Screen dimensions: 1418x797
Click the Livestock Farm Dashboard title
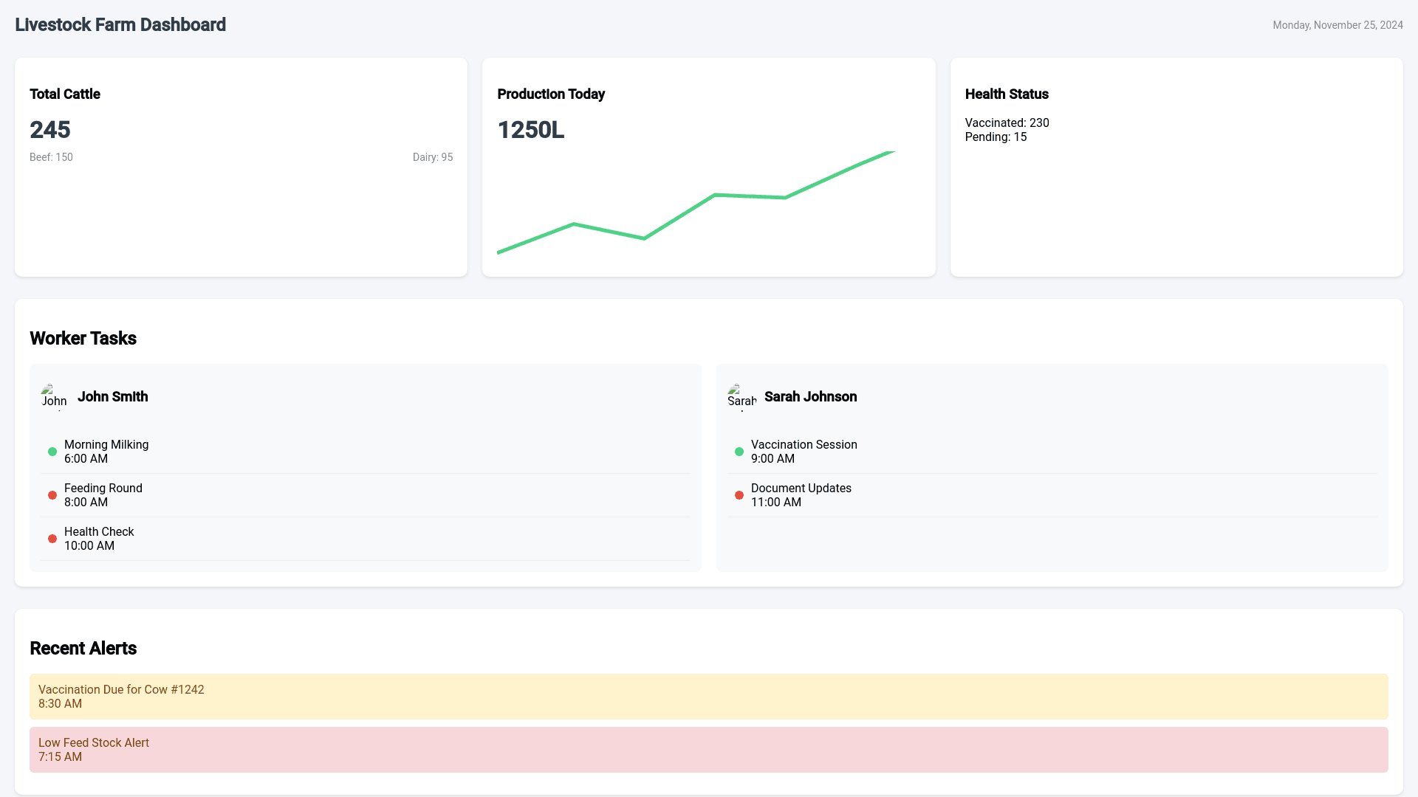[x=120, y=25]
